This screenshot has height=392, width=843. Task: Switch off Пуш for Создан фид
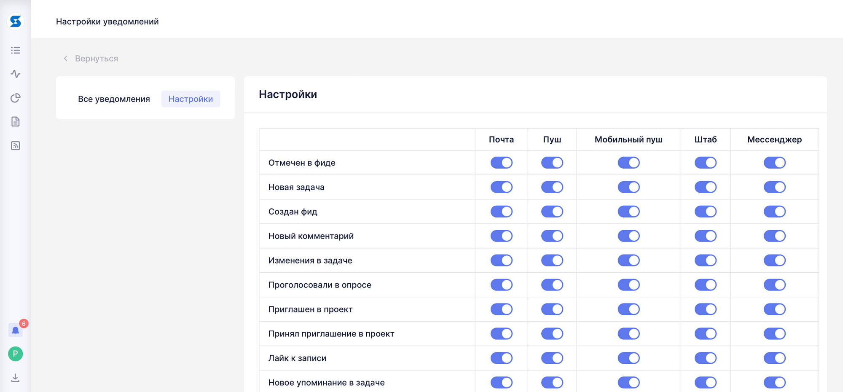(552, 212)
